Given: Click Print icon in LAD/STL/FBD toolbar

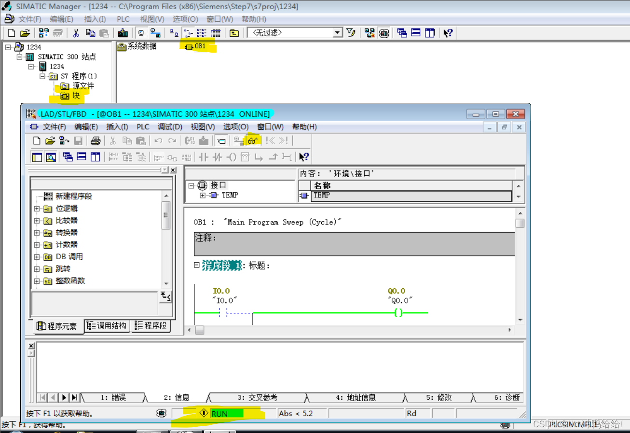Looking at the screenshot, I should 96,140.
